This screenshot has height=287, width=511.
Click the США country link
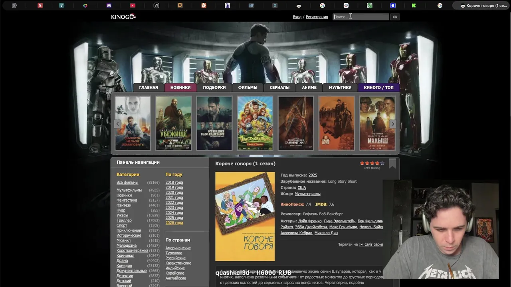pos(302,187)
